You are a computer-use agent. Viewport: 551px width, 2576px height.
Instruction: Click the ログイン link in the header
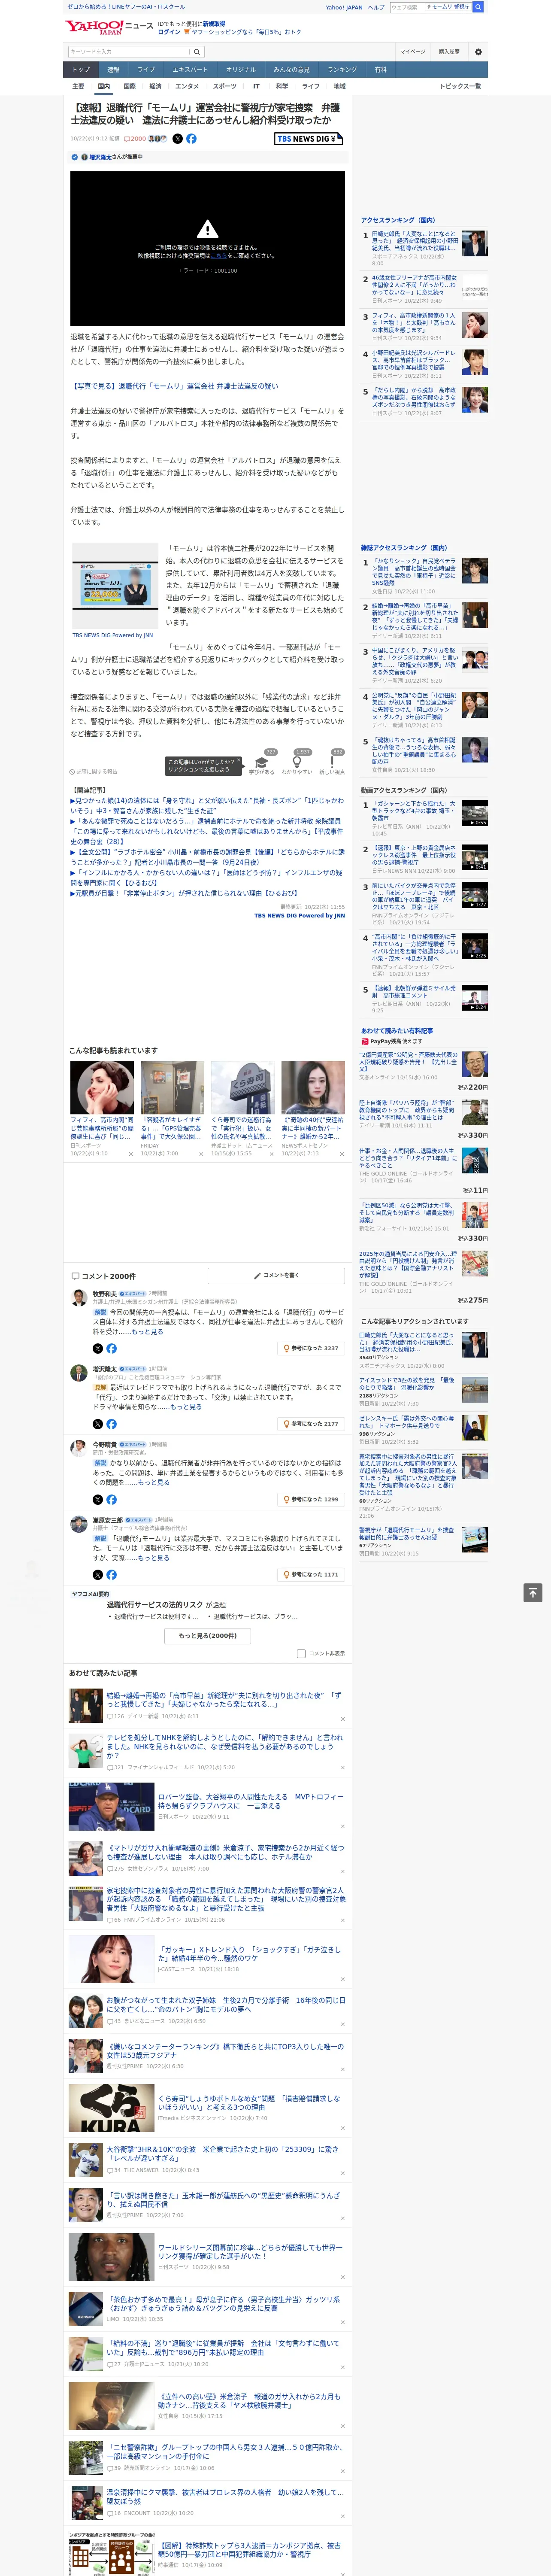pyautogui.click(x=169, y=32)
